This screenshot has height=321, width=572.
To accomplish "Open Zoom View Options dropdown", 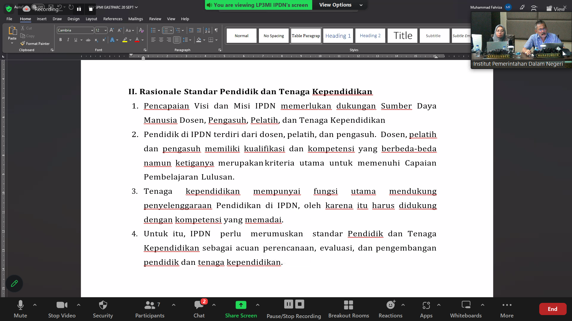I will [x=341, y=5].
